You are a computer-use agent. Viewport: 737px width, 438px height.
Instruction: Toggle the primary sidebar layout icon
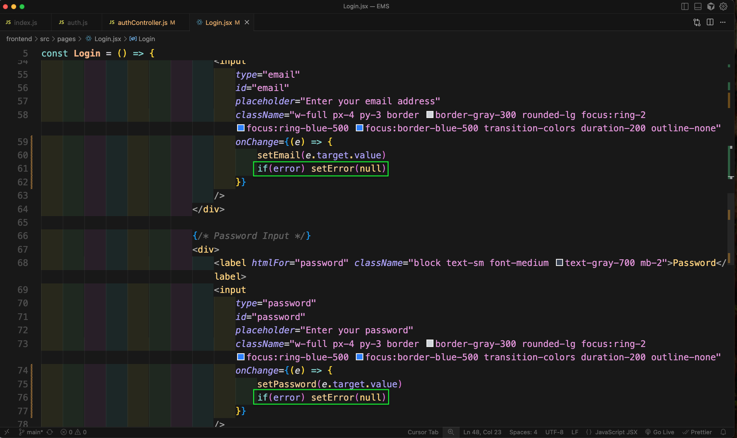[x=685, y=6]
